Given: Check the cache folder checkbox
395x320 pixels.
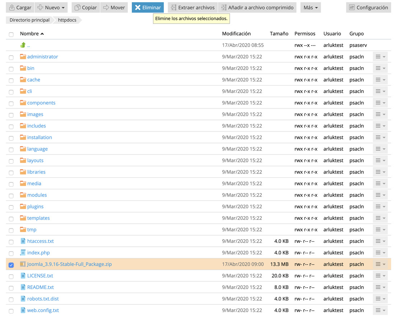Looking at the screenshot, I should click(x=11, y=80).
